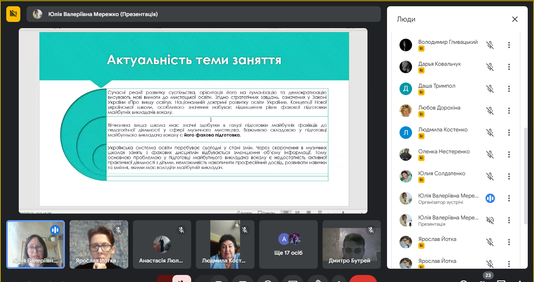Image resolution: width=534 pixels, height=282 pixels.
Task: Start the Slide Show from the status bar
Action: coord(320,212)
